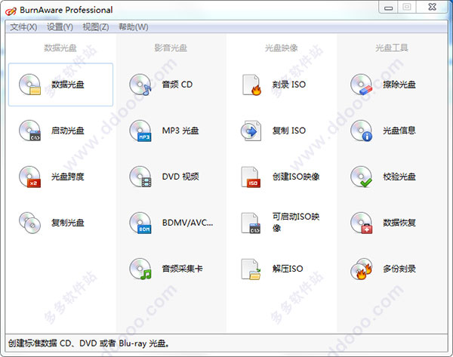Launch the 多份刻录 multiburn icon

pyautogui.click(x=362, y=269)
